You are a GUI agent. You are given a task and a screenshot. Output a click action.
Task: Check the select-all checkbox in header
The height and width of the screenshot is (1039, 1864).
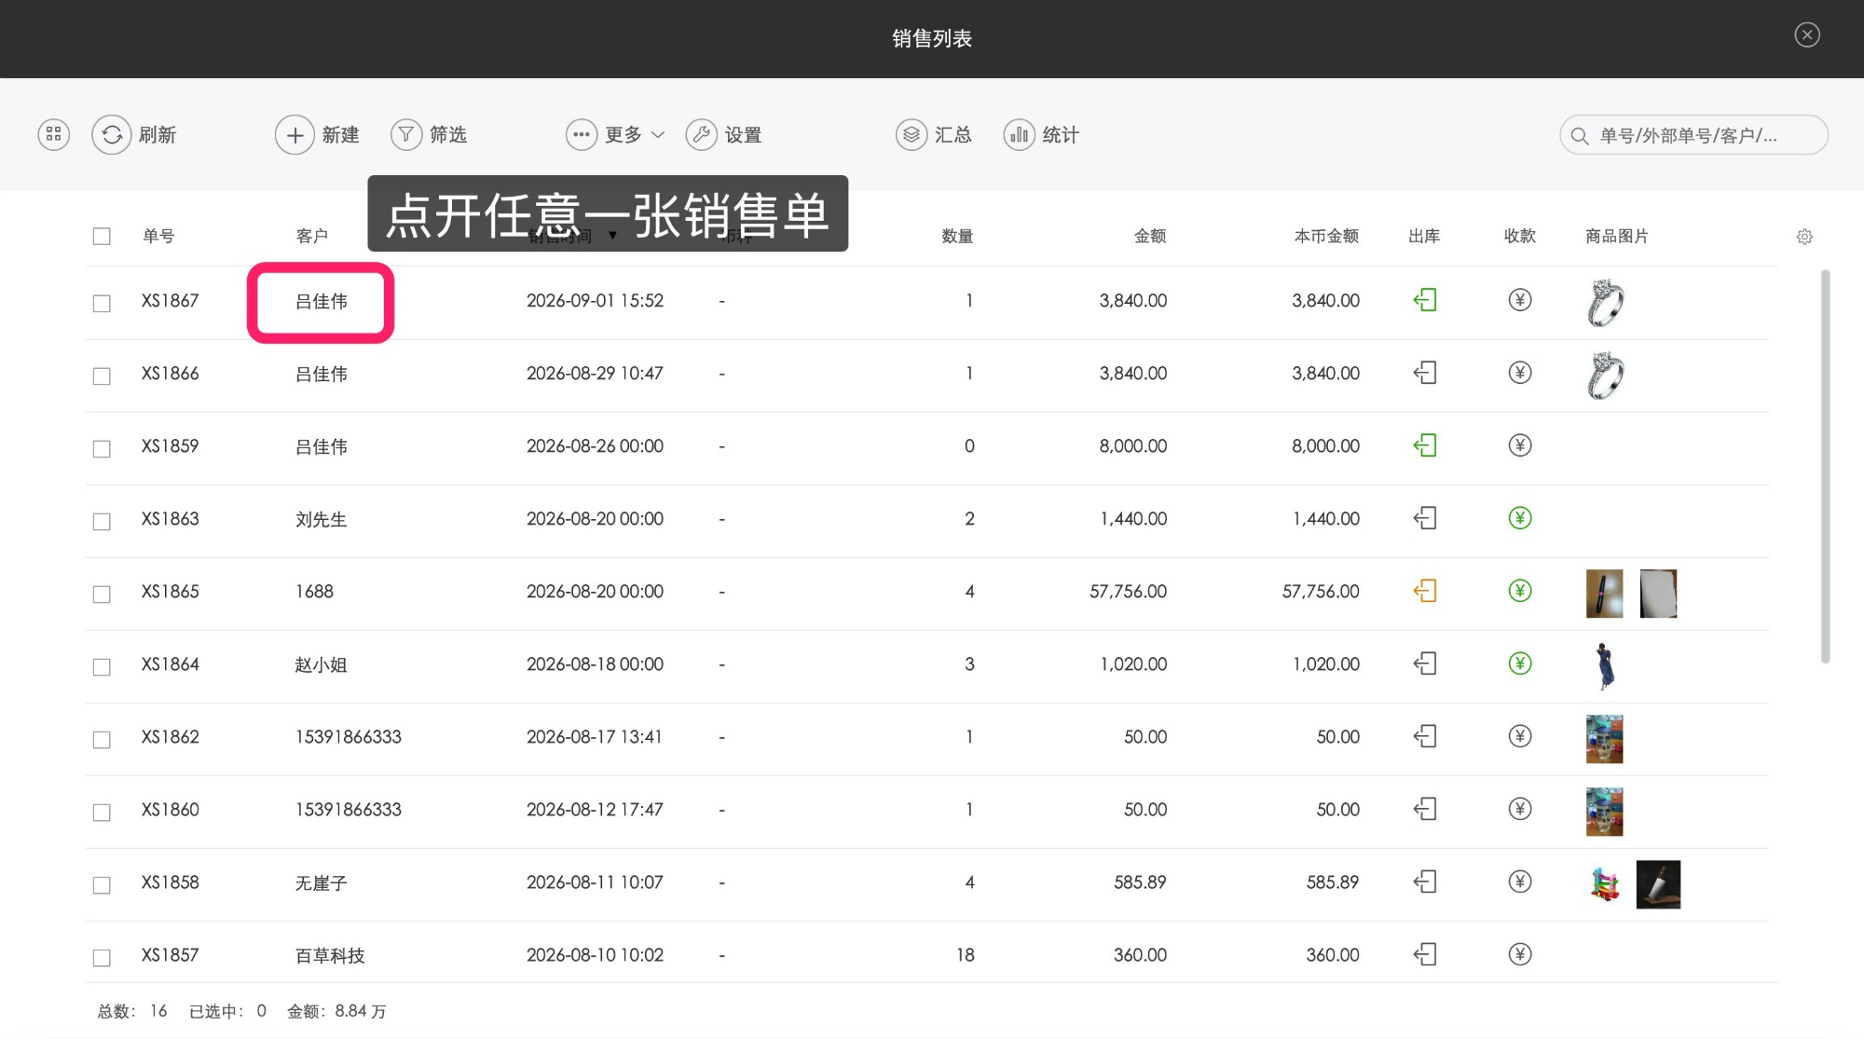102,237
